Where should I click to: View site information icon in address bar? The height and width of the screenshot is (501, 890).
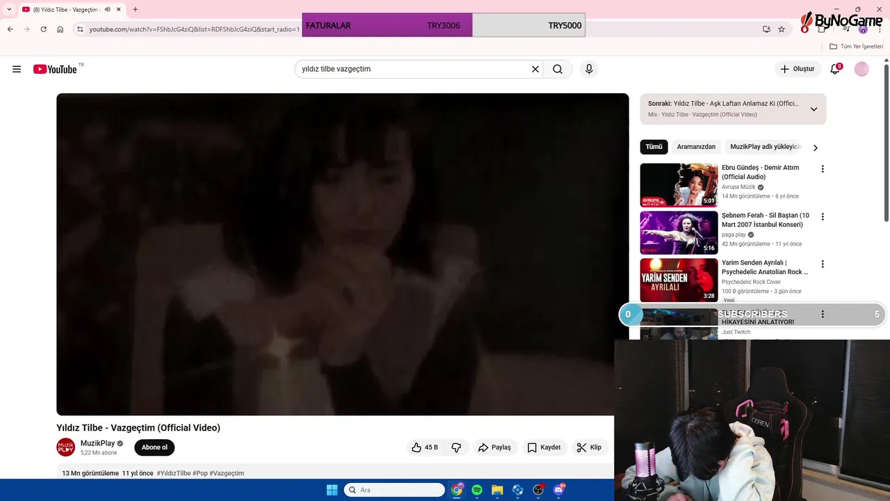tap(80, 29)
